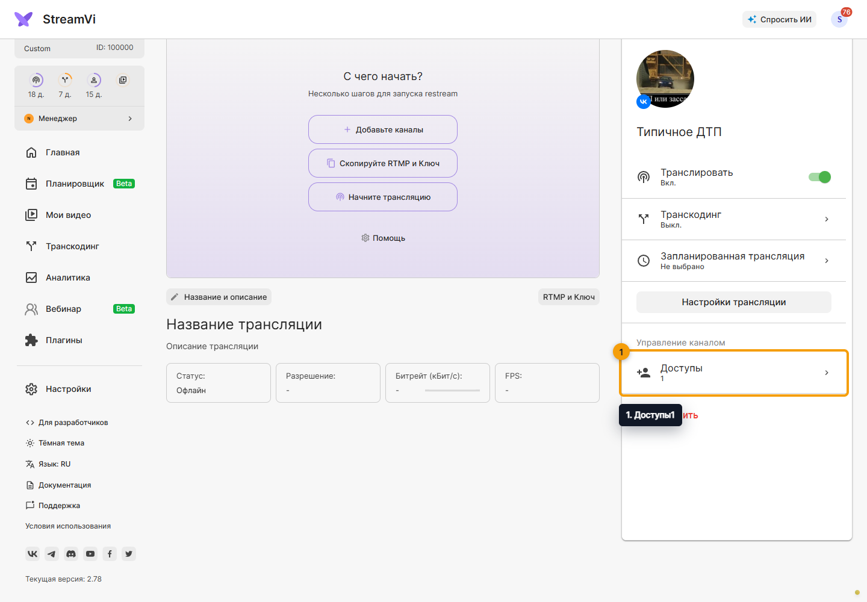The image size is (867, 602).
Task: Click the Добавьте каналы button
Action: (383, 129)
